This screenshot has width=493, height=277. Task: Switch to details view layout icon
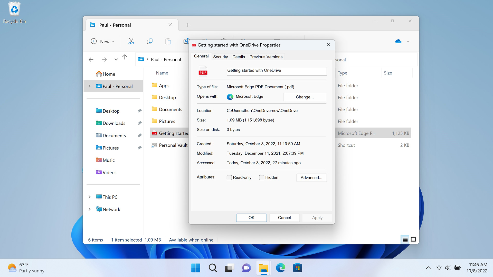pyautogui.click(x=405, y=240)
